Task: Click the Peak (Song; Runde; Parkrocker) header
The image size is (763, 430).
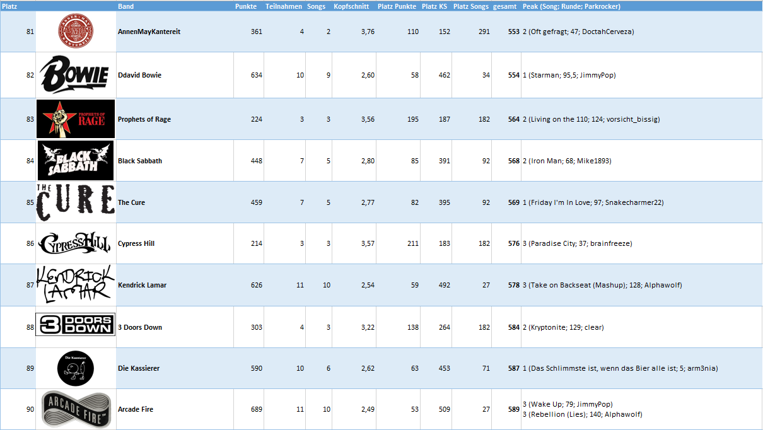Action: coord(571,6)
